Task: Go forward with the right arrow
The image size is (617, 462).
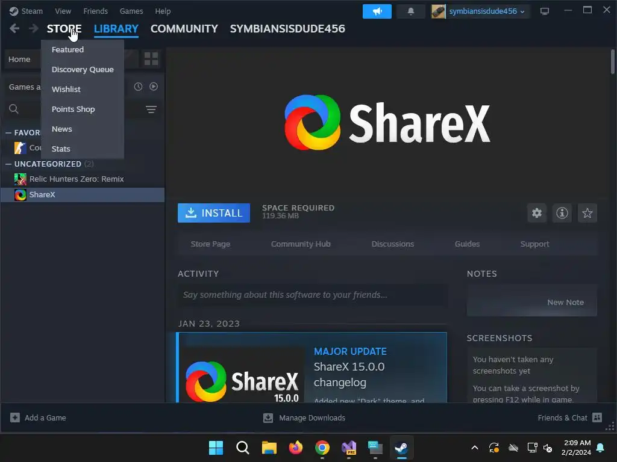Action: pos(34,28)
